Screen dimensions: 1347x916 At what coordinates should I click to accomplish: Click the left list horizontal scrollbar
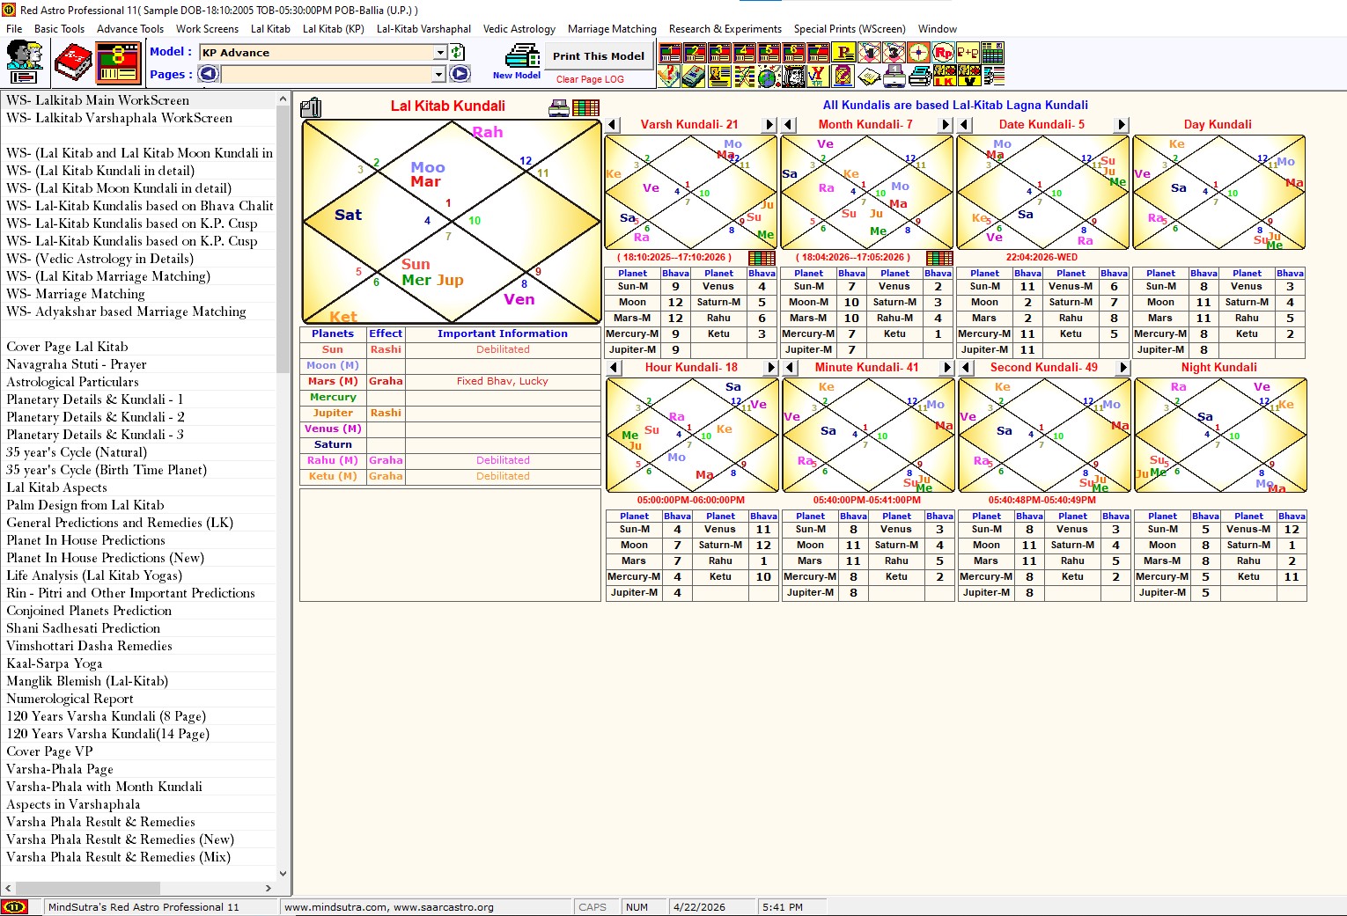[x=139, y=888]
